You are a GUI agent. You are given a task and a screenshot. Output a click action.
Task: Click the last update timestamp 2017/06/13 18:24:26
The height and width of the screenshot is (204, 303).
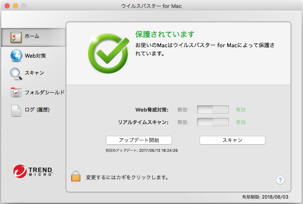(x=158, y=150)
